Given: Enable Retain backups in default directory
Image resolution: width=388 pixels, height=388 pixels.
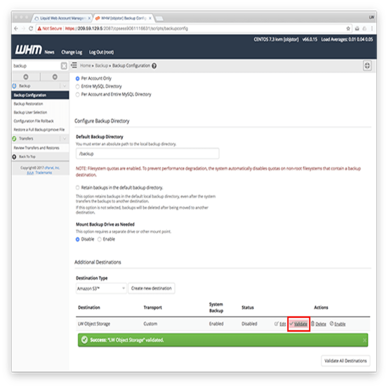Looking at the screenshot, I should point(78,188).
